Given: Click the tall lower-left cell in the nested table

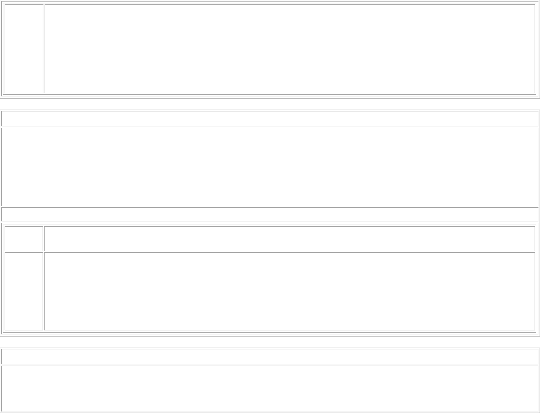Looking at the screenshot, I should tap(24, 292).
